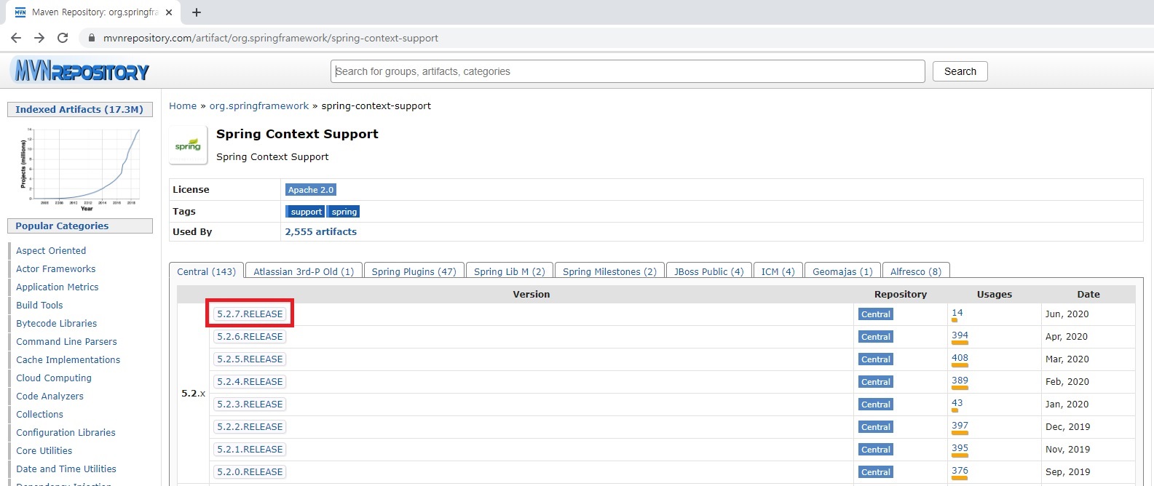Open version 5.2.0.RELEASE
Viewport: 1154px width, 486px height.
pos(250,472)
